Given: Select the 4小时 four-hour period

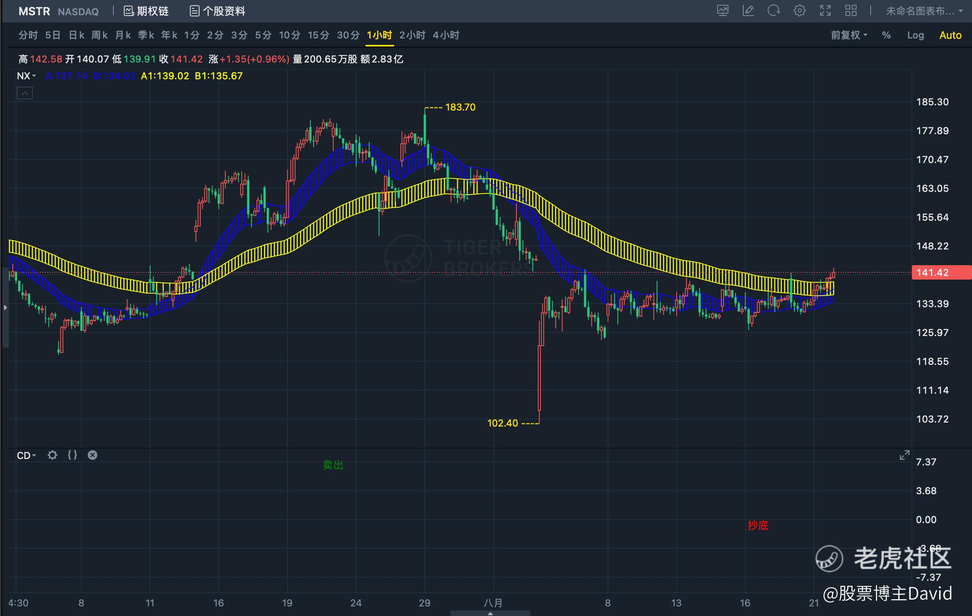Looking at the screenshot, I should 446,35.
